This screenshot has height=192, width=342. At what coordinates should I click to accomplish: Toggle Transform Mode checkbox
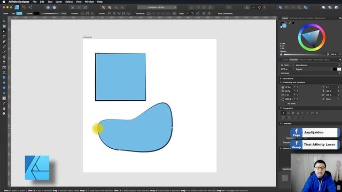pyautogui.click(x=149, y=13)
